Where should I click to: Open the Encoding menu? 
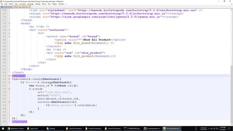23,4
